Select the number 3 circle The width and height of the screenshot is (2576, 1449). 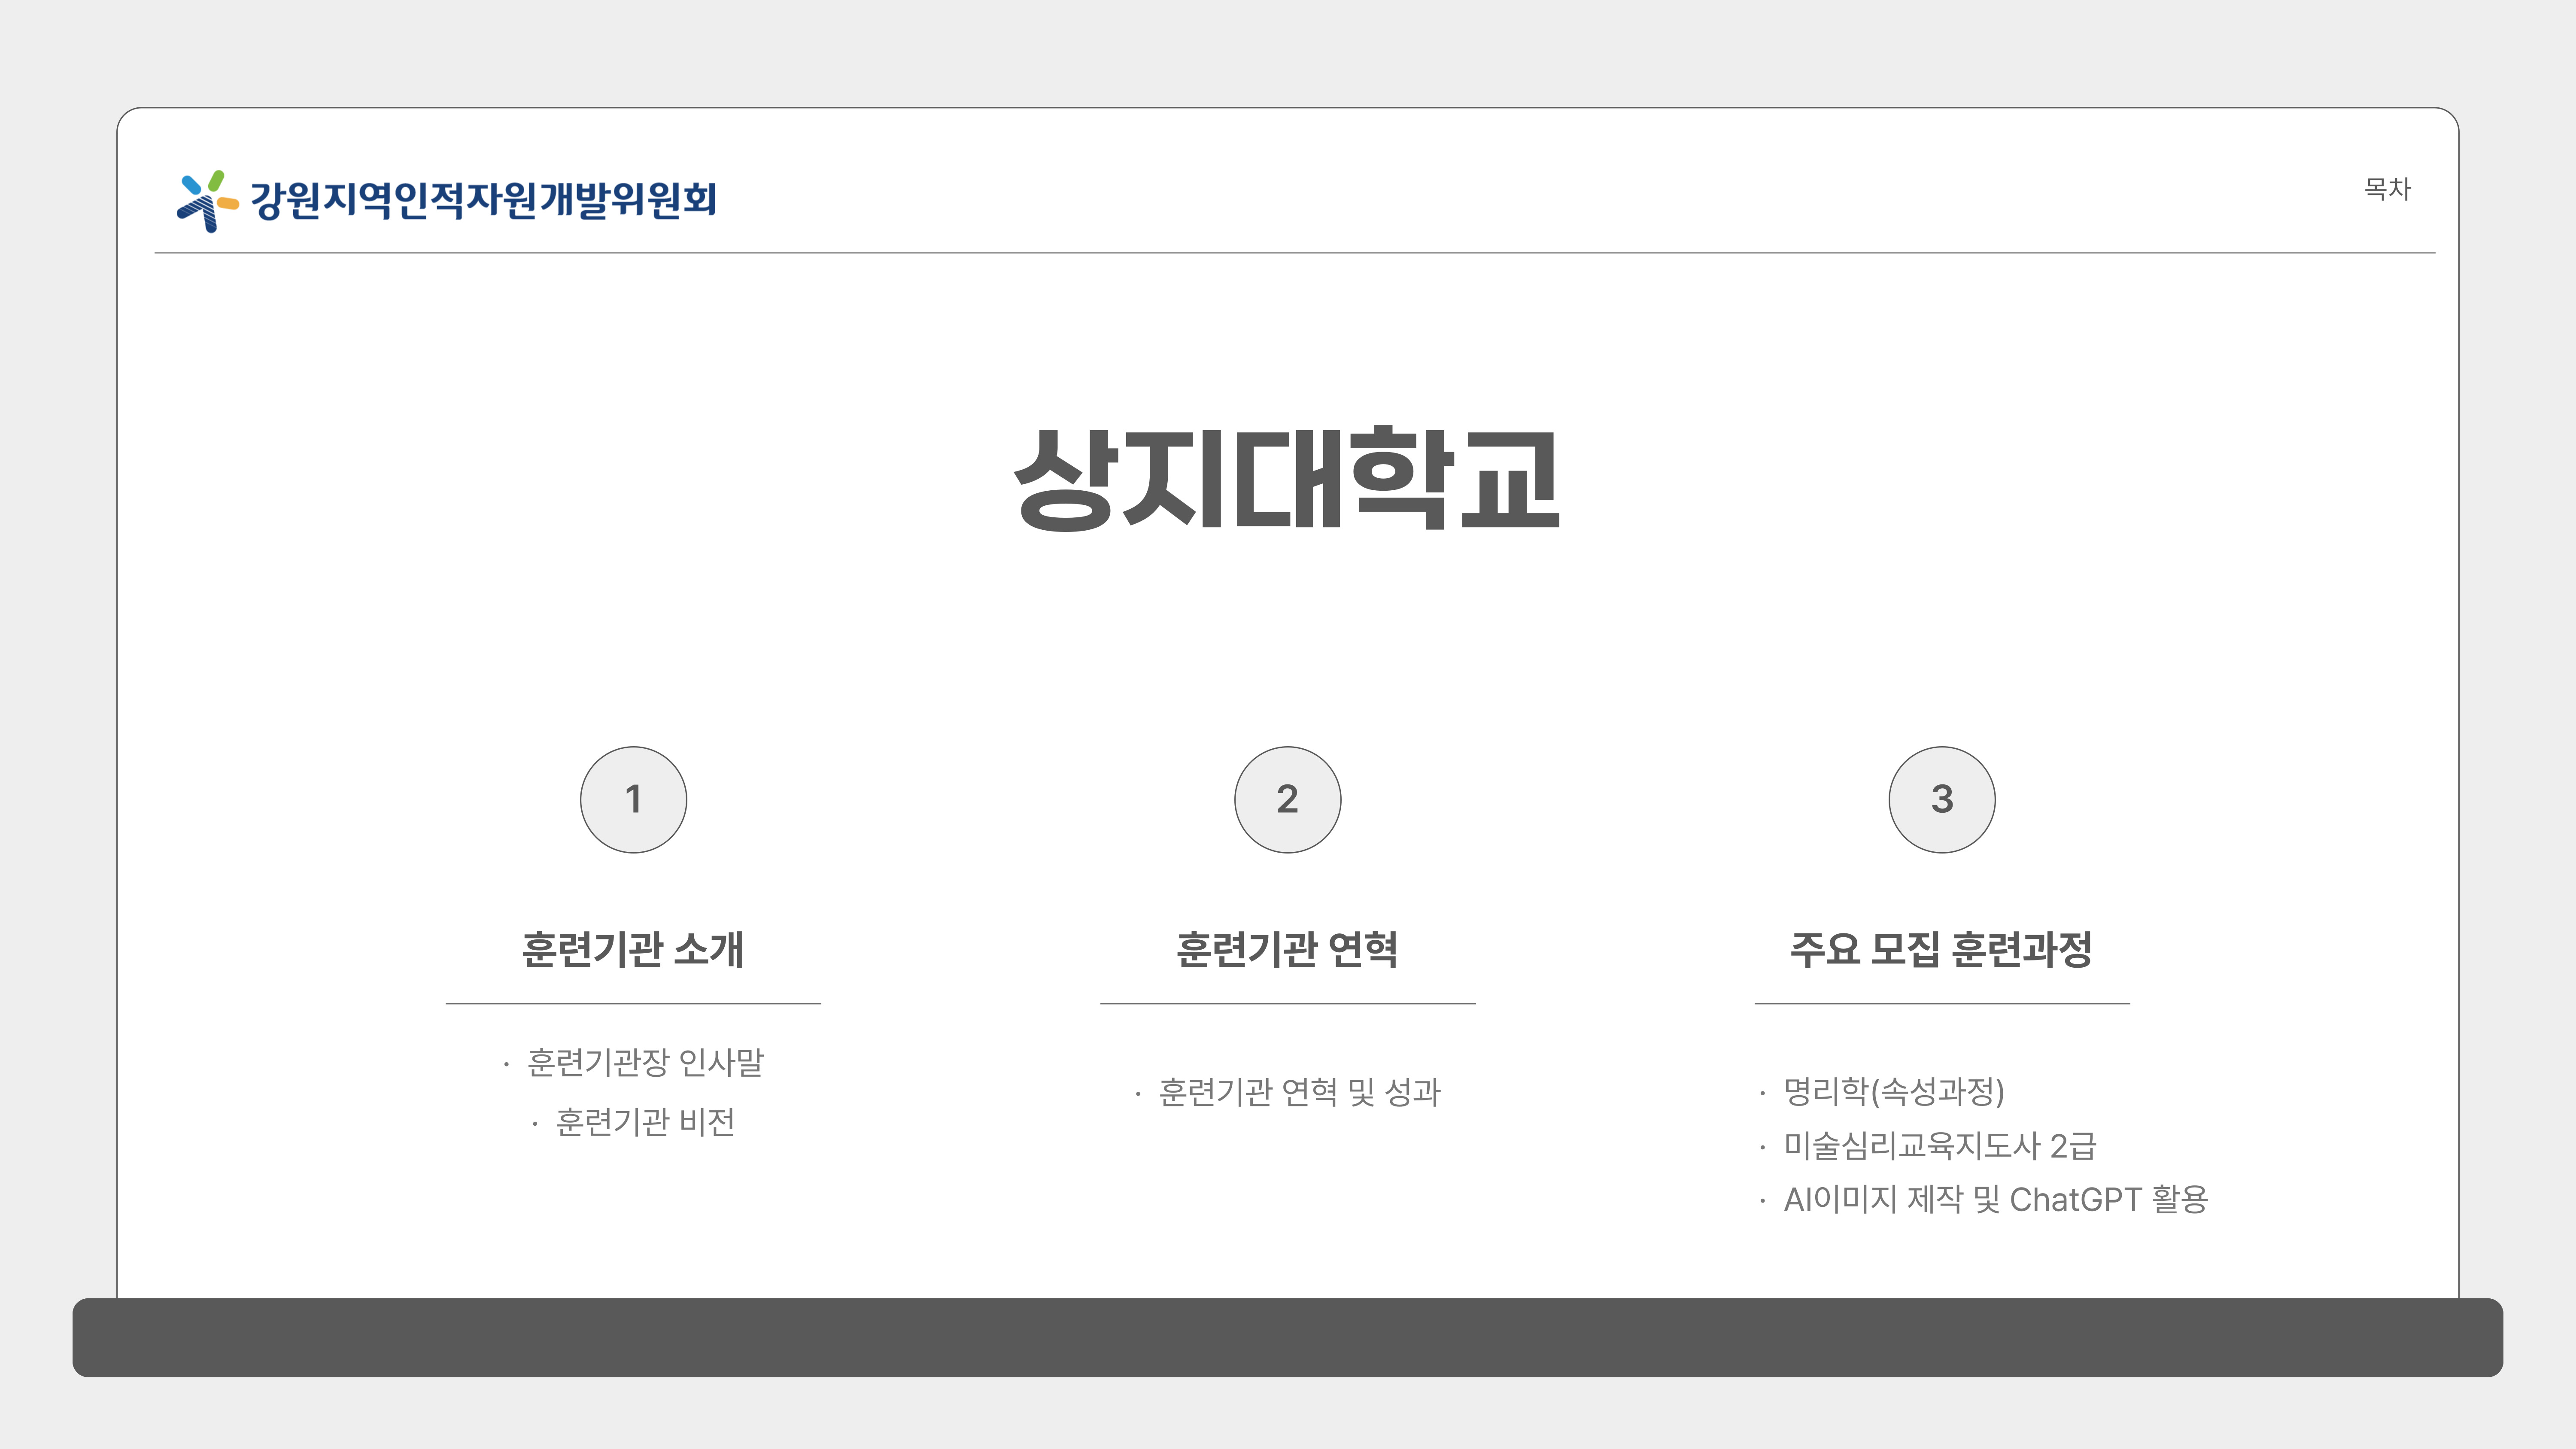point(1941,799)
